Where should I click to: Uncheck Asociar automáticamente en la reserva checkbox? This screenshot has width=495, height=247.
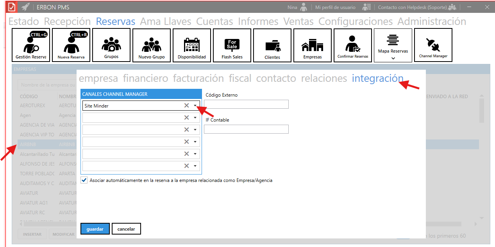coord(84,180)
